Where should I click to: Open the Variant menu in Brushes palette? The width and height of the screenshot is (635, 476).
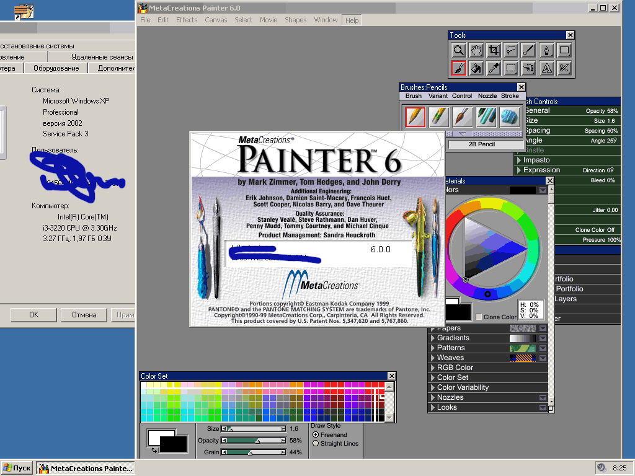438,96
